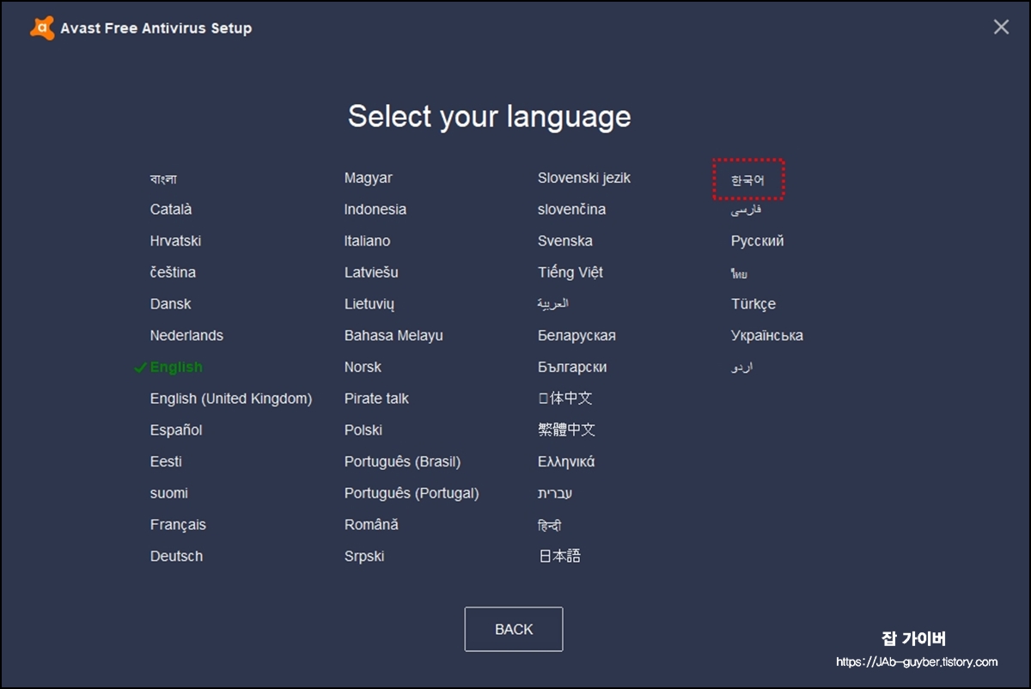The height and width of the screenshot is (689, 1031).
Task: Close the Avast setup window
Action: tap(1001, 27)
